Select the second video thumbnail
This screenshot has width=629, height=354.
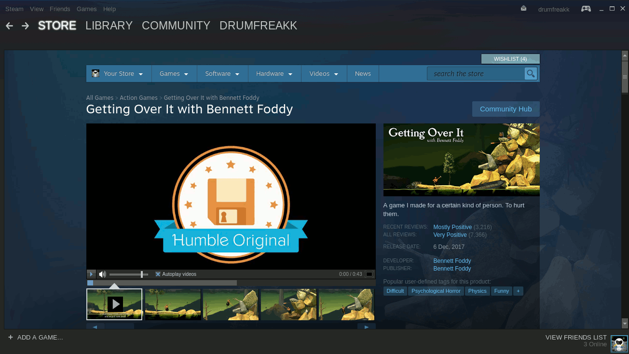pos(173,304)
